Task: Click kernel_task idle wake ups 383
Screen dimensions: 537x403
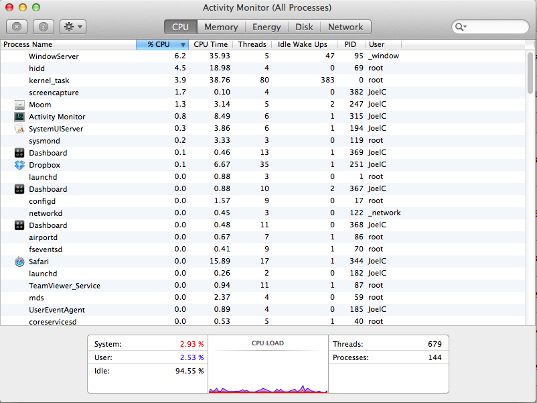Action: click(327, 80)
